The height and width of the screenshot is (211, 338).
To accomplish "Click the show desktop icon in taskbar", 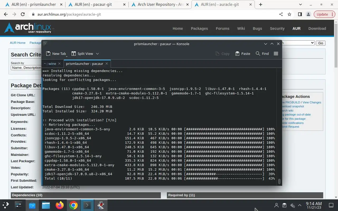I will pos(331,205).
